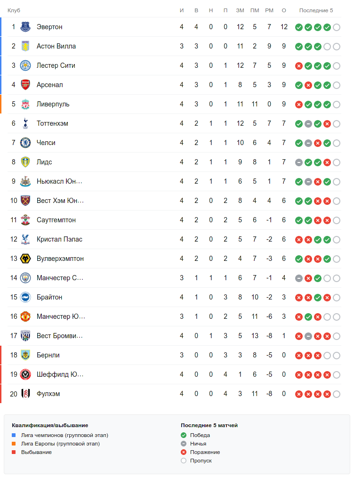This screenshot has height=478, width=354.
Task: Click Arsenal's red loss marker
Action: pyautogui.click(x=308, y=85)
